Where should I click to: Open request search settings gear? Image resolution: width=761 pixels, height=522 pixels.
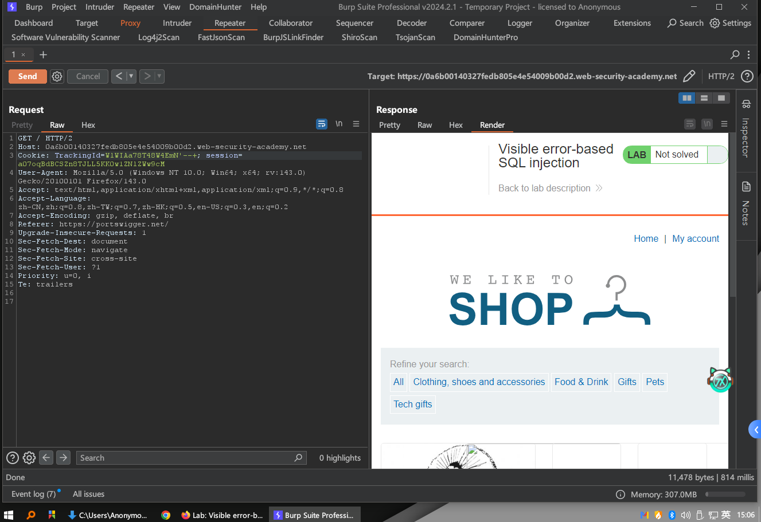[29, 458]
